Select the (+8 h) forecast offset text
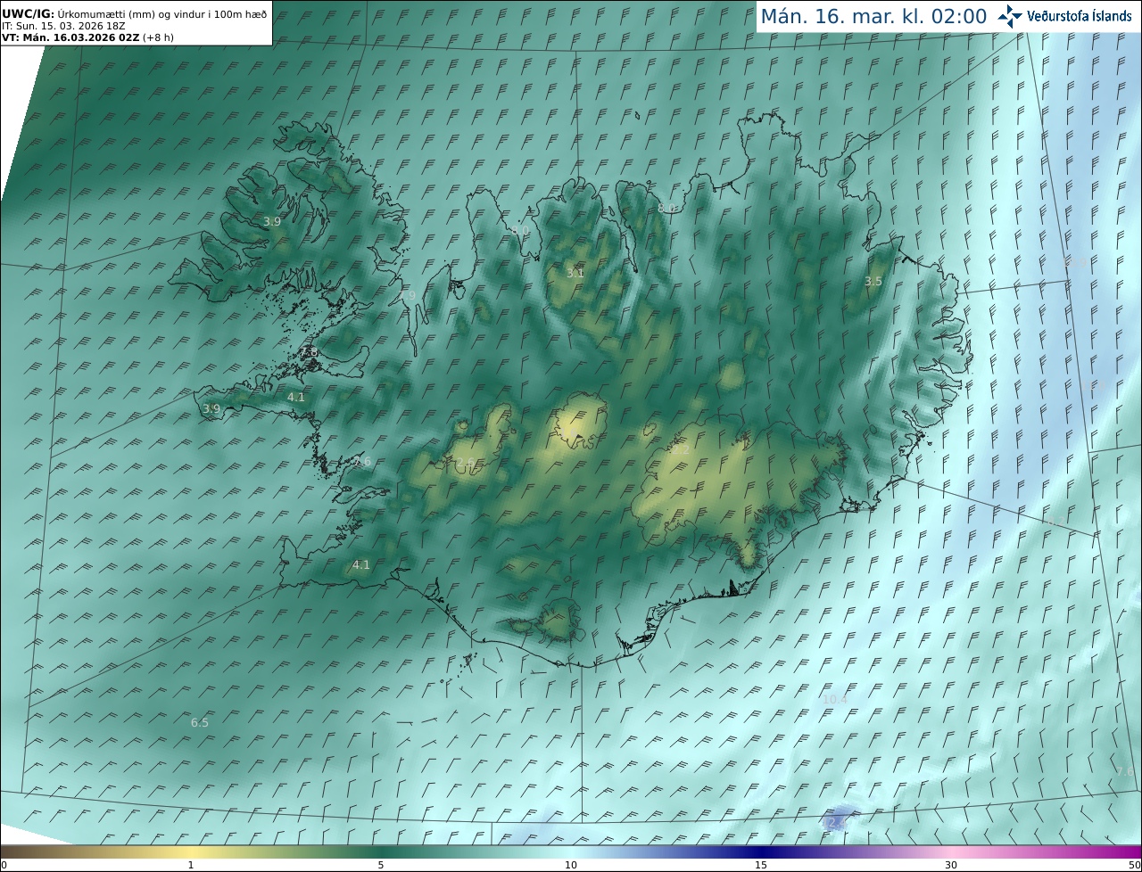 point(158,37)
